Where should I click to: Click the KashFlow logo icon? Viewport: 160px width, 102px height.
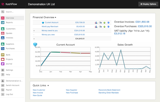tap(3, 4)
